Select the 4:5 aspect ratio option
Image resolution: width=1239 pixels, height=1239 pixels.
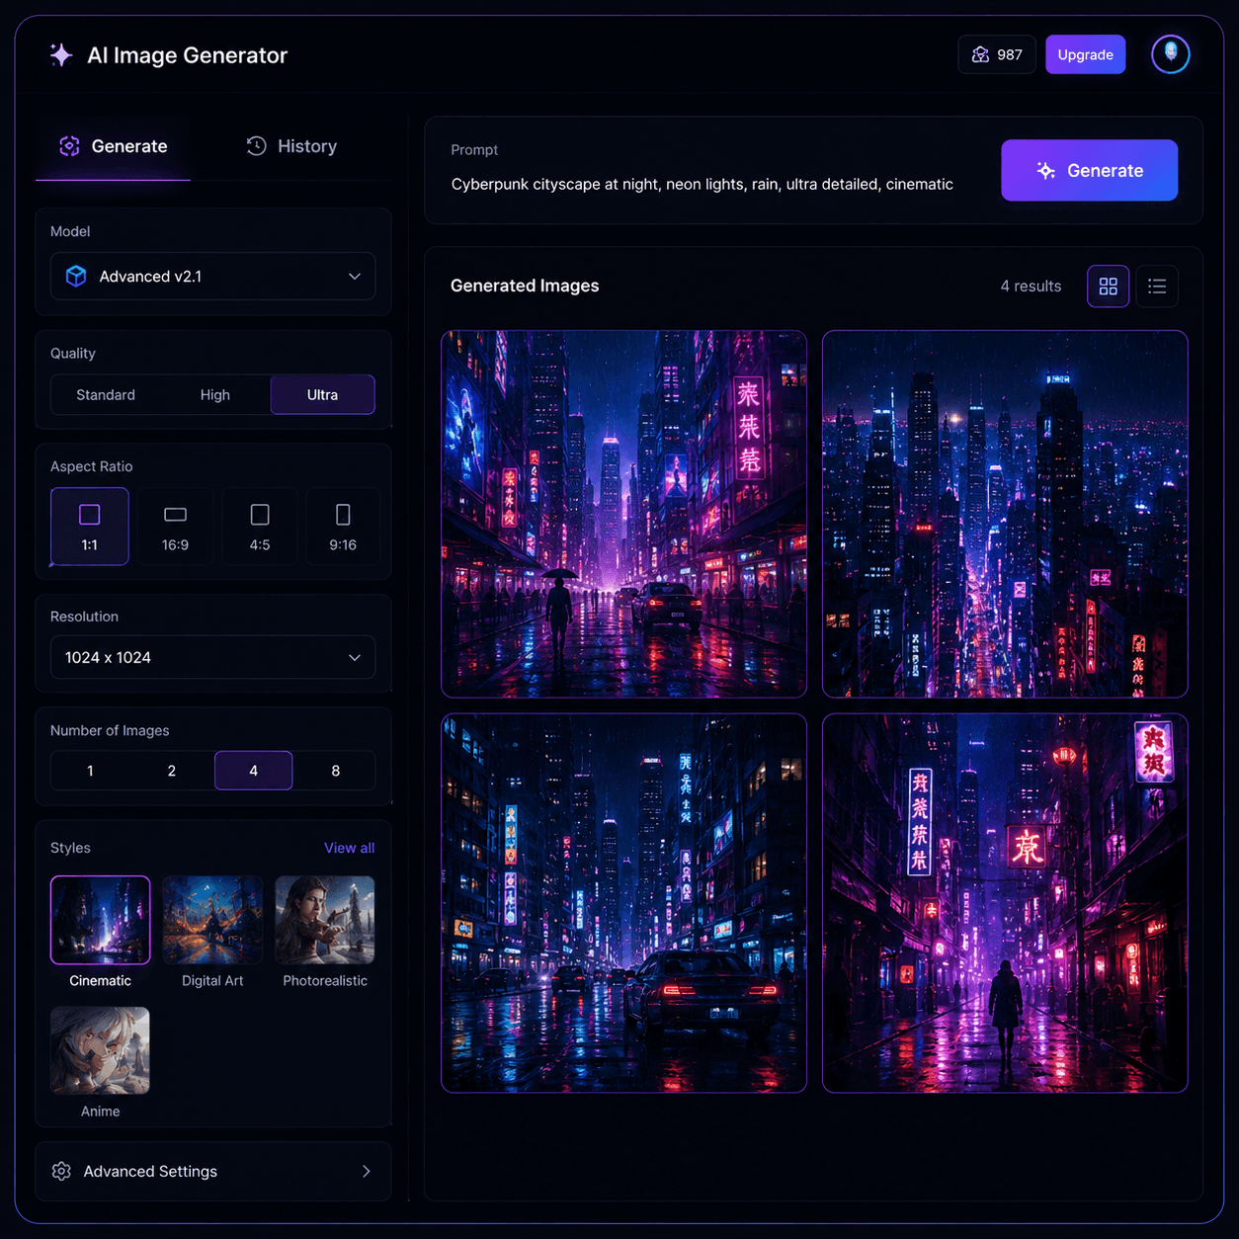coord(260,527)
